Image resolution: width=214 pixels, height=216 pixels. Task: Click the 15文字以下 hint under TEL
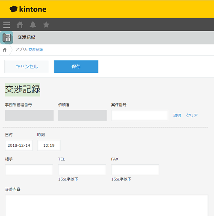[68, 179]
